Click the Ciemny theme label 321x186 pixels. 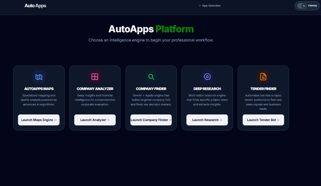(x=313, y=6)
